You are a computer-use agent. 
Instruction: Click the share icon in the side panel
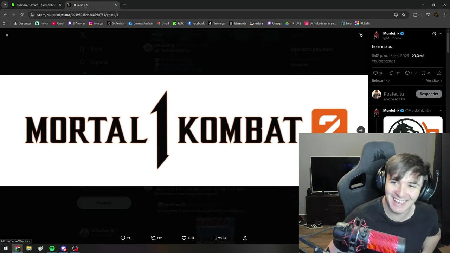coord(439,73)
